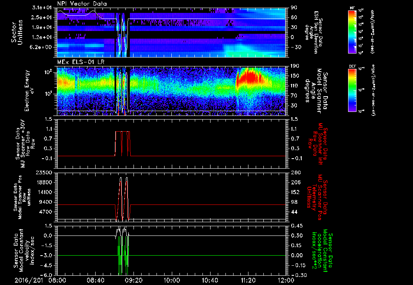Click the 14100 scanner position tick
The image size is (413, 285).
point(44,192)
